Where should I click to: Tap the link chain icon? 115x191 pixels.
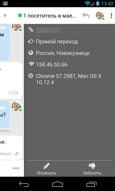pyautogui.click(x=31, y=30)
